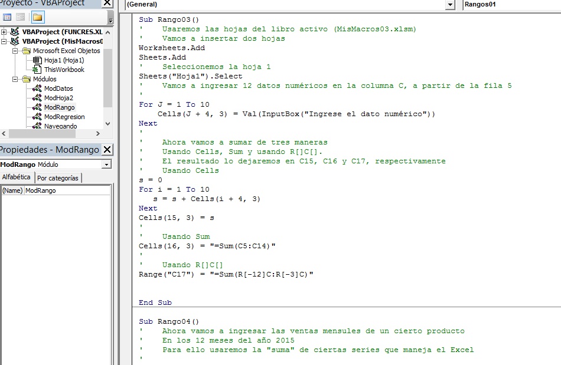Viewport: 561px width, 365px height.
Task: Switch to the Alfabética tab
Action: point(17,177)
